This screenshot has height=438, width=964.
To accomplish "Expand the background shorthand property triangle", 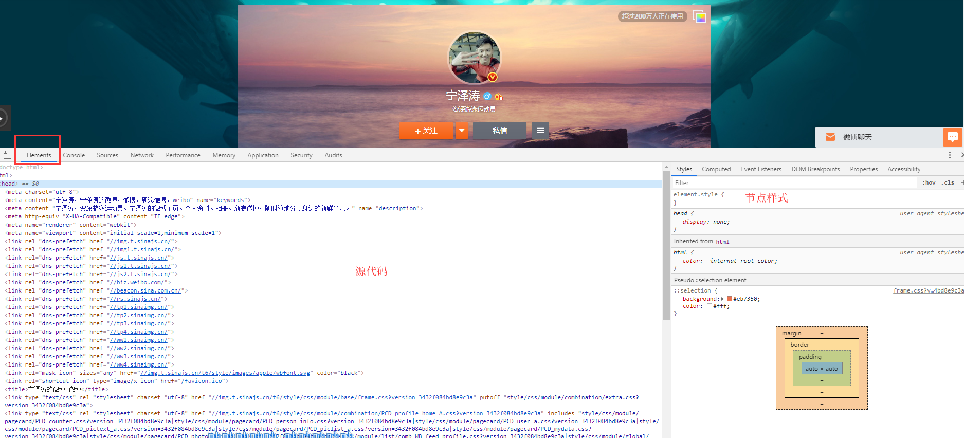I will [x=722, y=299].
